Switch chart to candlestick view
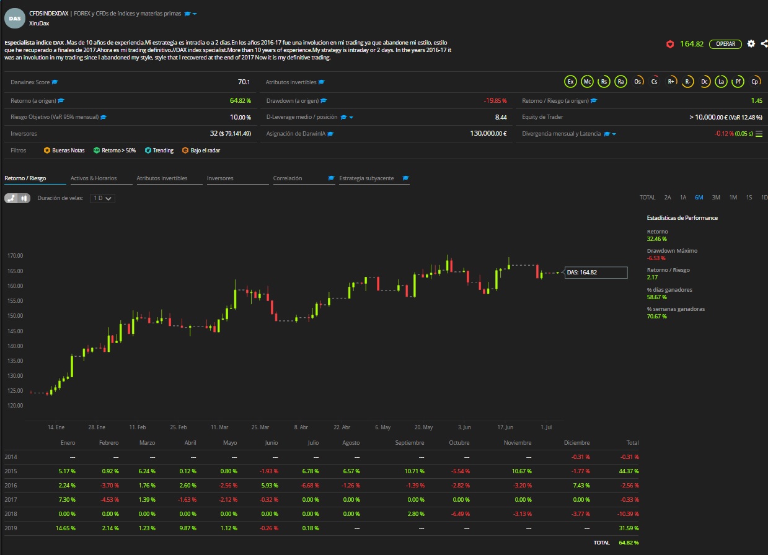 click(x=24, y=198)
